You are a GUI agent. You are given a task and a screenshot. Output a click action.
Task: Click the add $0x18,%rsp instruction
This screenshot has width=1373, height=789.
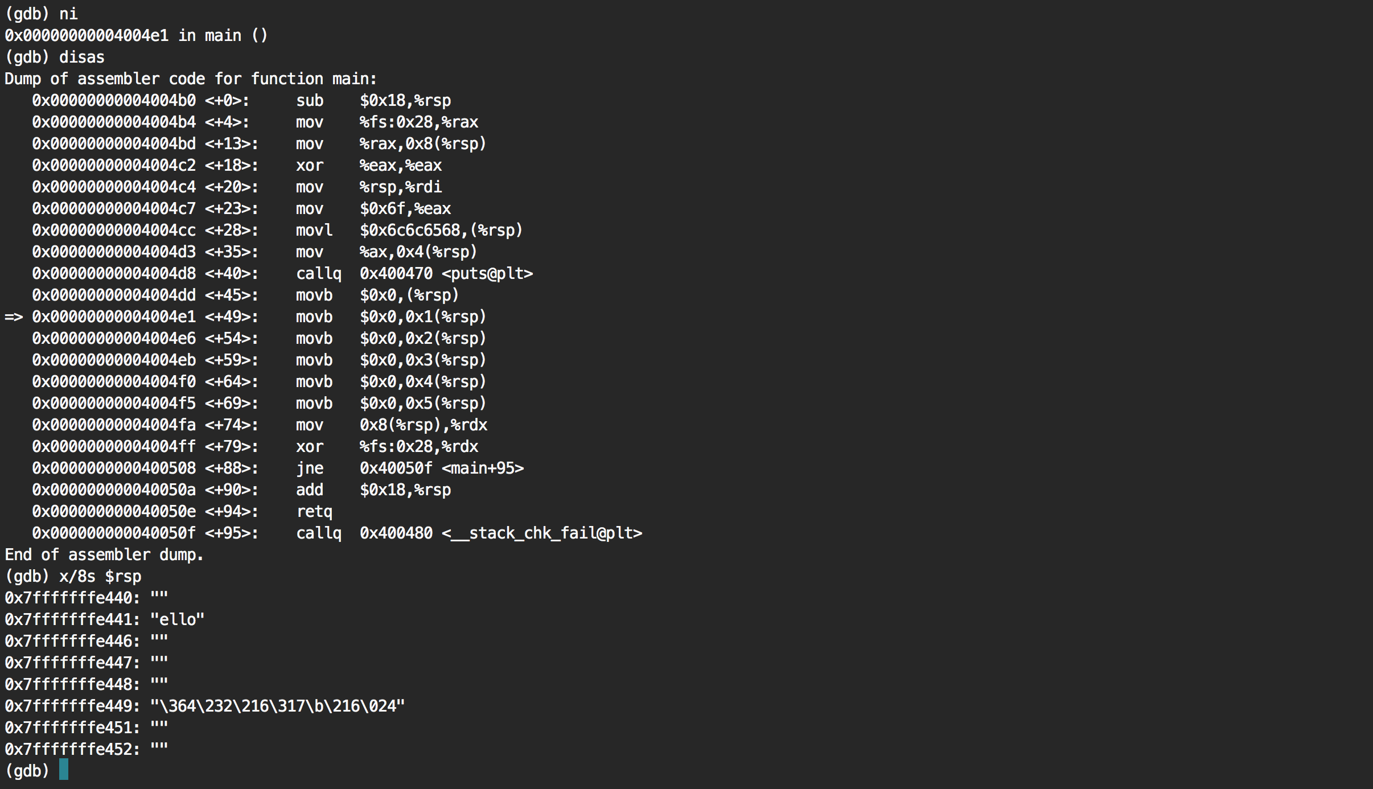coord(373,490)
